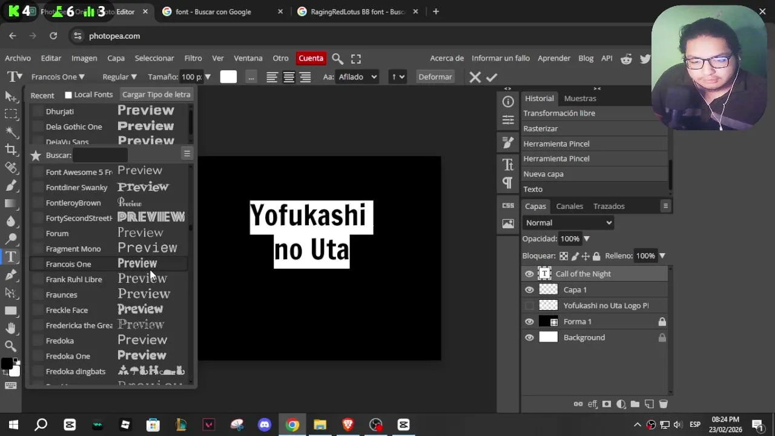Viewport: 775px width, 436px height.
Task: Select the Brush tool in toolbar
Action: (10, 185)
